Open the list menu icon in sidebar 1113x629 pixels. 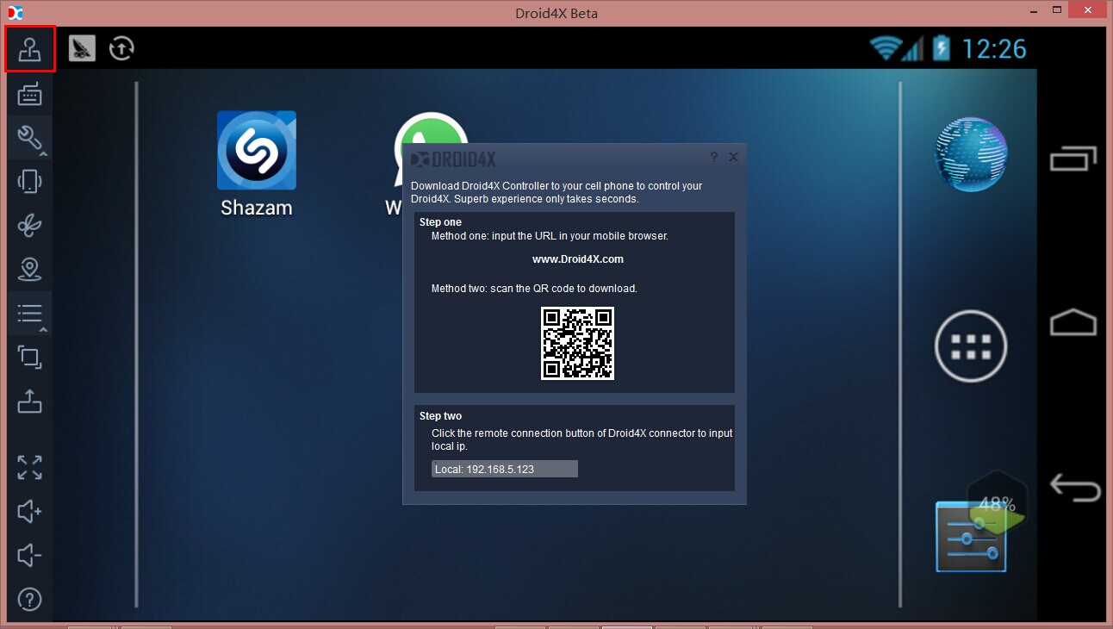pos(30,313)
